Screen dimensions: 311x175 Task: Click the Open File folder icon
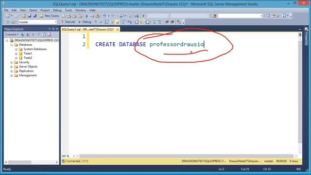(24, 16)
